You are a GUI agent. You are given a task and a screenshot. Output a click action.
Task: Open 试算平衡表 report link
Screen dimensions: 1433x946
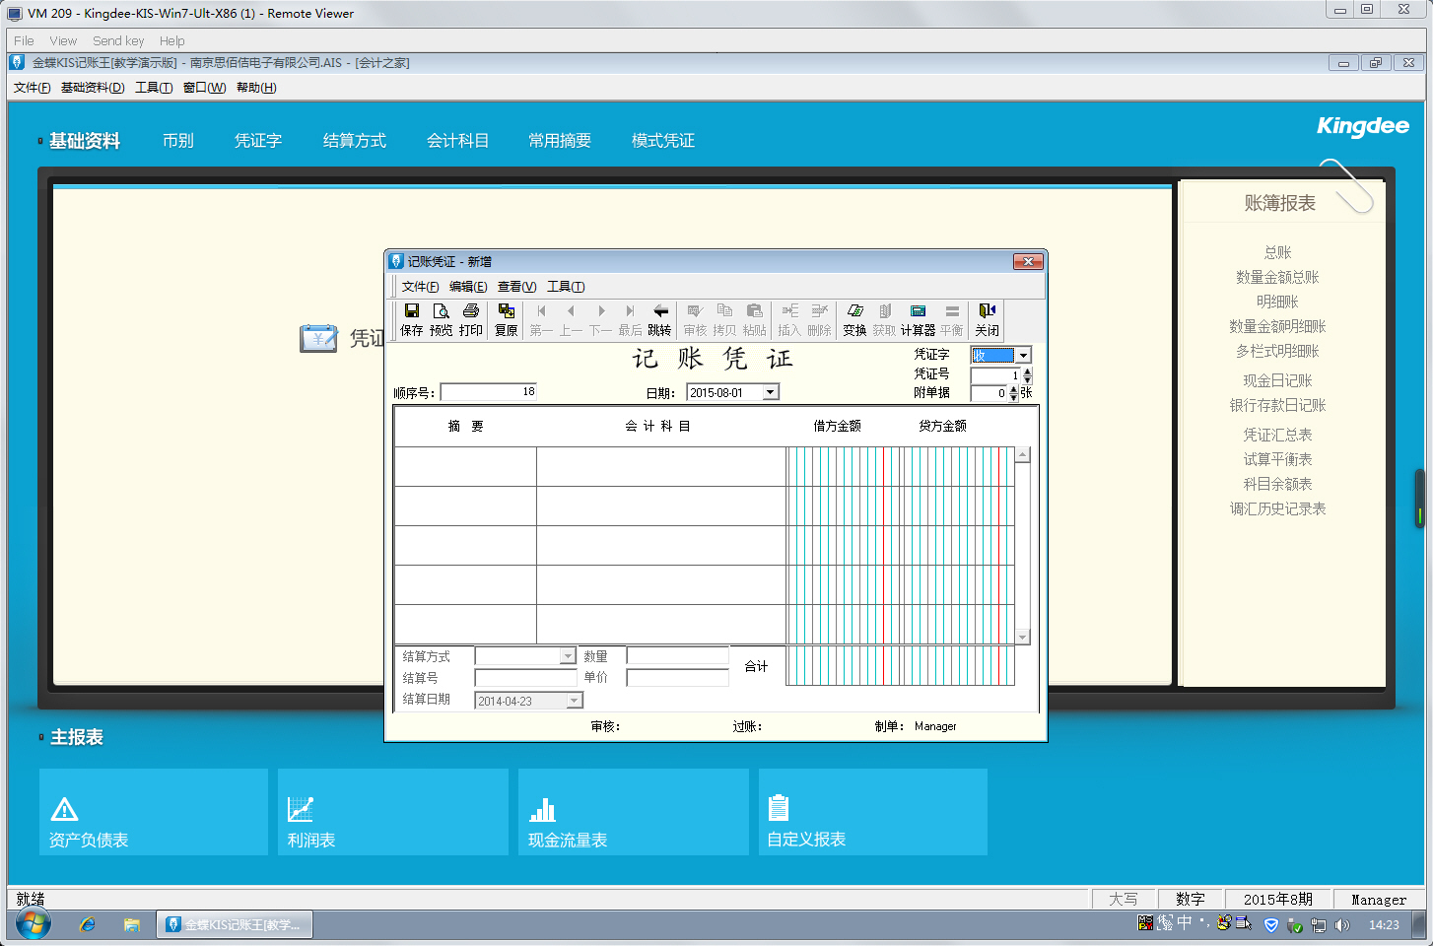[x=1277, y=459]
